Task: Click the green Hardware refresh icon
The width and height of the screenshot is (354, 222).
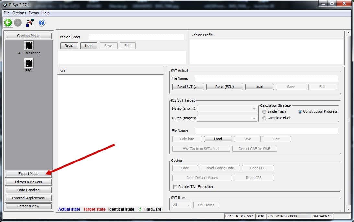Action: [140, 209]
